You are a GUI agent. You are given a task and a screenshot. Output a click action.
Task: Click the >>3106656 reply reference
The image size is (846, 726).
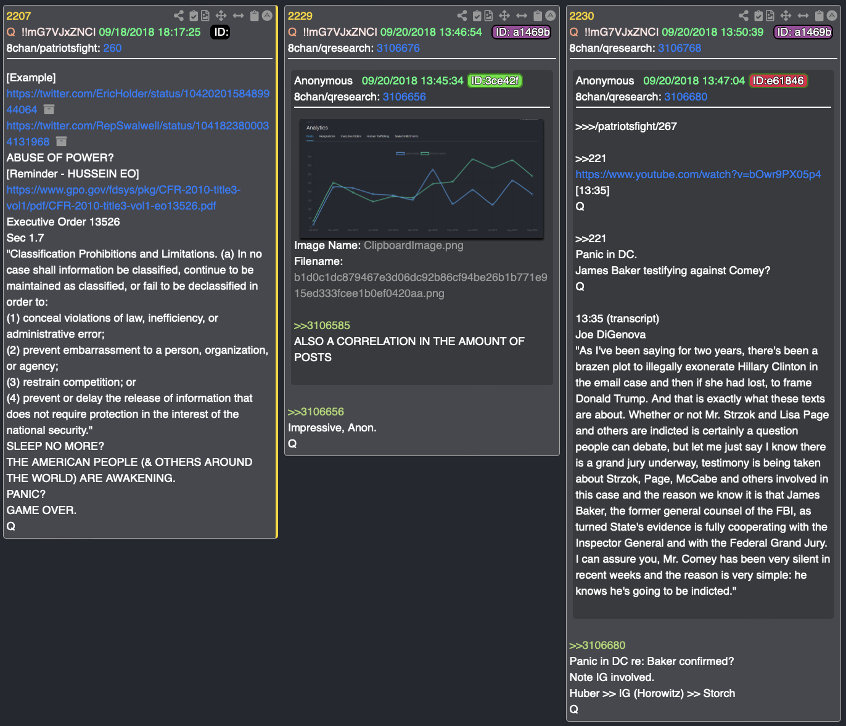click(316, 412)
